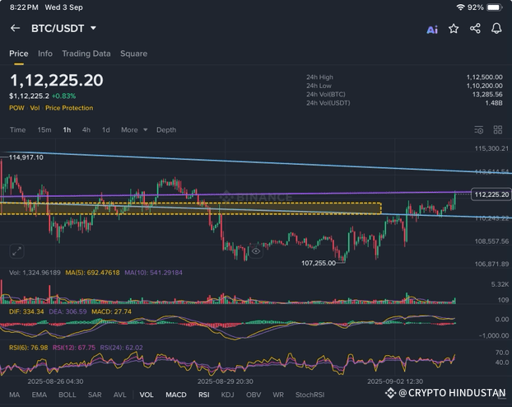Open the Ai analysis feature
Viewport: 512px width, 407px height.
(x=432, y=30)
